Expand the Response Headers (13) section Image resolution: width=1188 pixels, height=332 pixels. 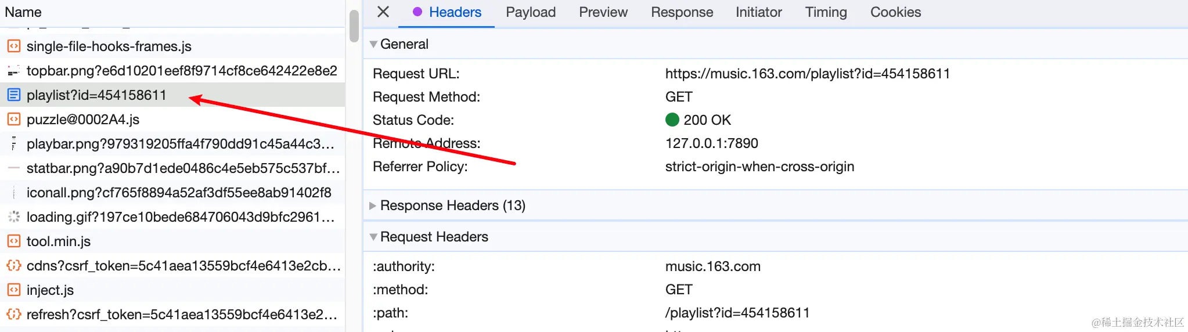[373, 205]
